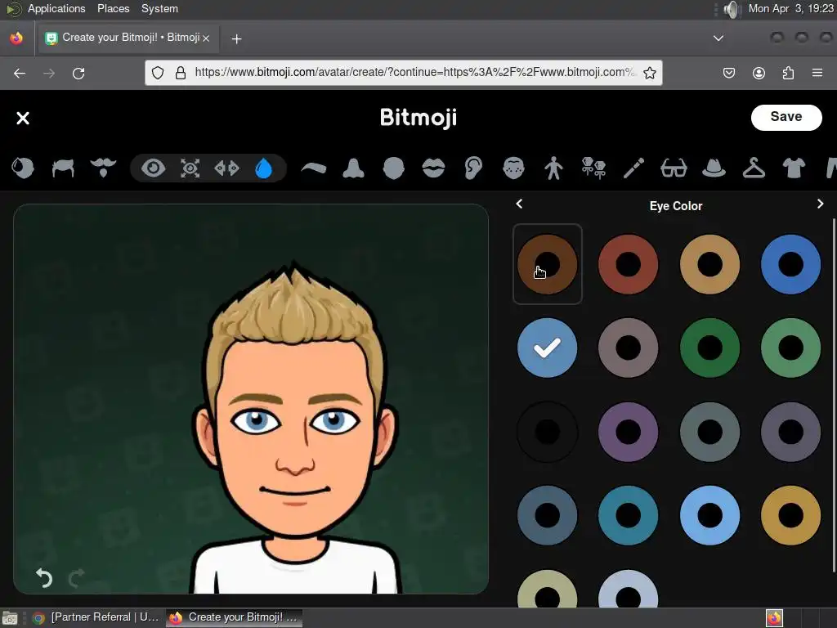
Task: Open the clothes hanger outfit icon
Action: 754,168
